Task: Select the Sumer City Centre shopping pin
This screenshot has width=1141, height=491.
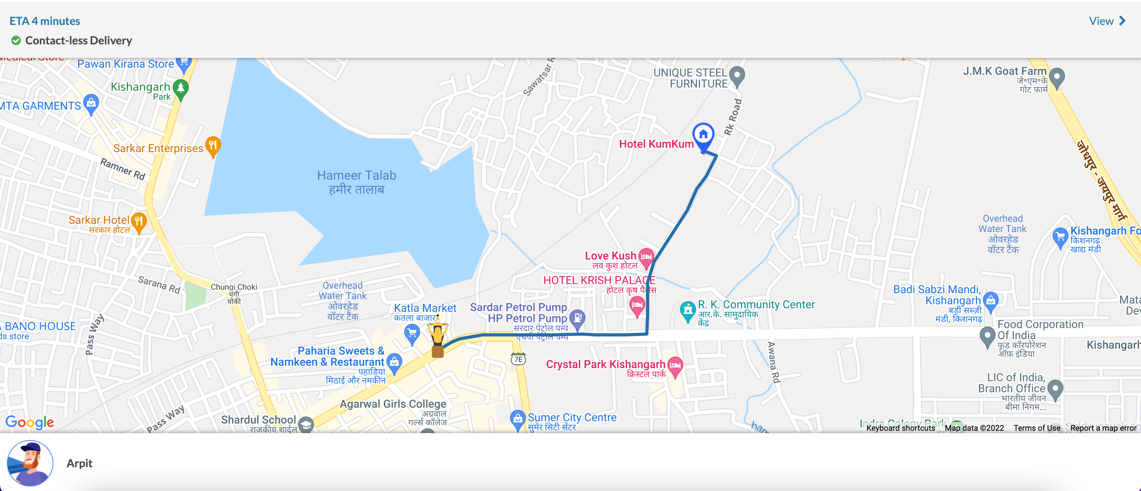Action: pyautogui.click(x=517, y=419)
